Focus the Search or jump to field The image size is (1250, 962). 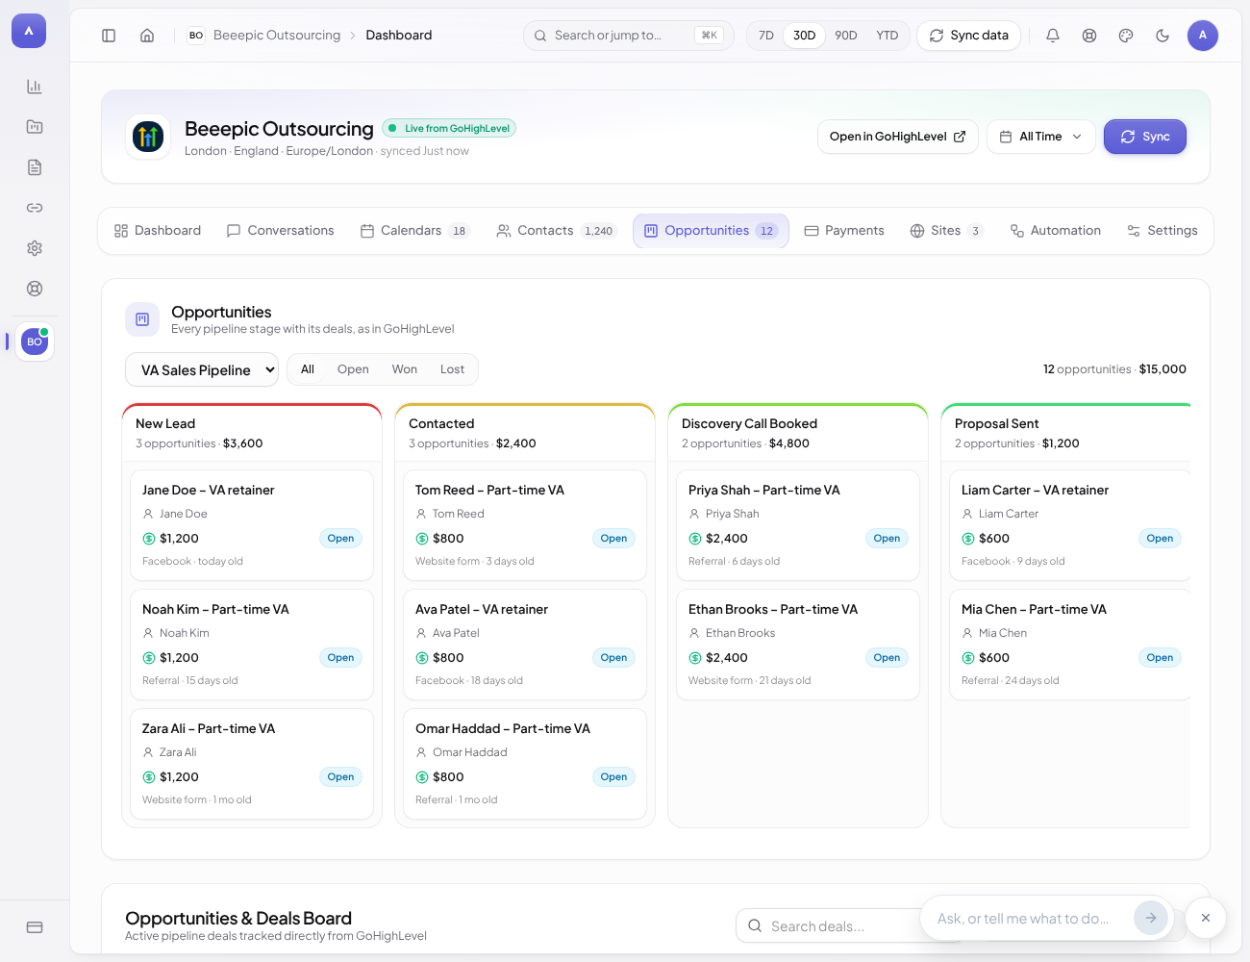pos(629,36)
